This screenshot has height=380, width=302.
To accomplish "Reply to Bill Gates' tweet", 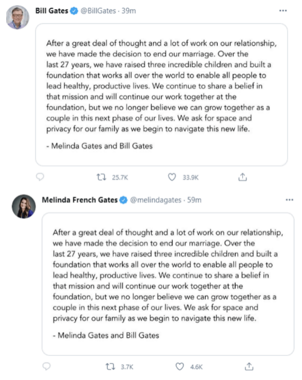I will (40, 177).
